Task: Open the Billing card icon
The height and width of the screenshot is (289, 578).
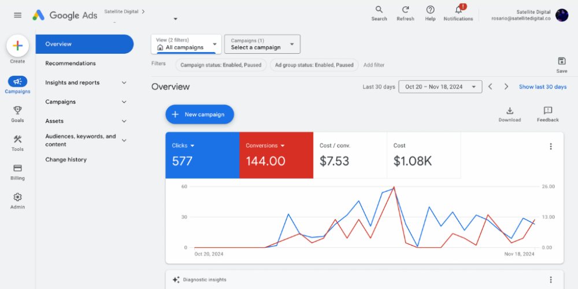Action: pyautogui.click(x=18, y=168)
